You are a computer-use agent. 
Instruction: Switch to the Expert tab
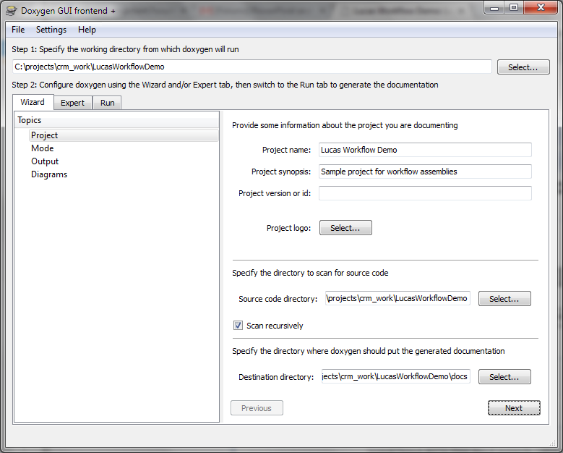coord(72,103)
